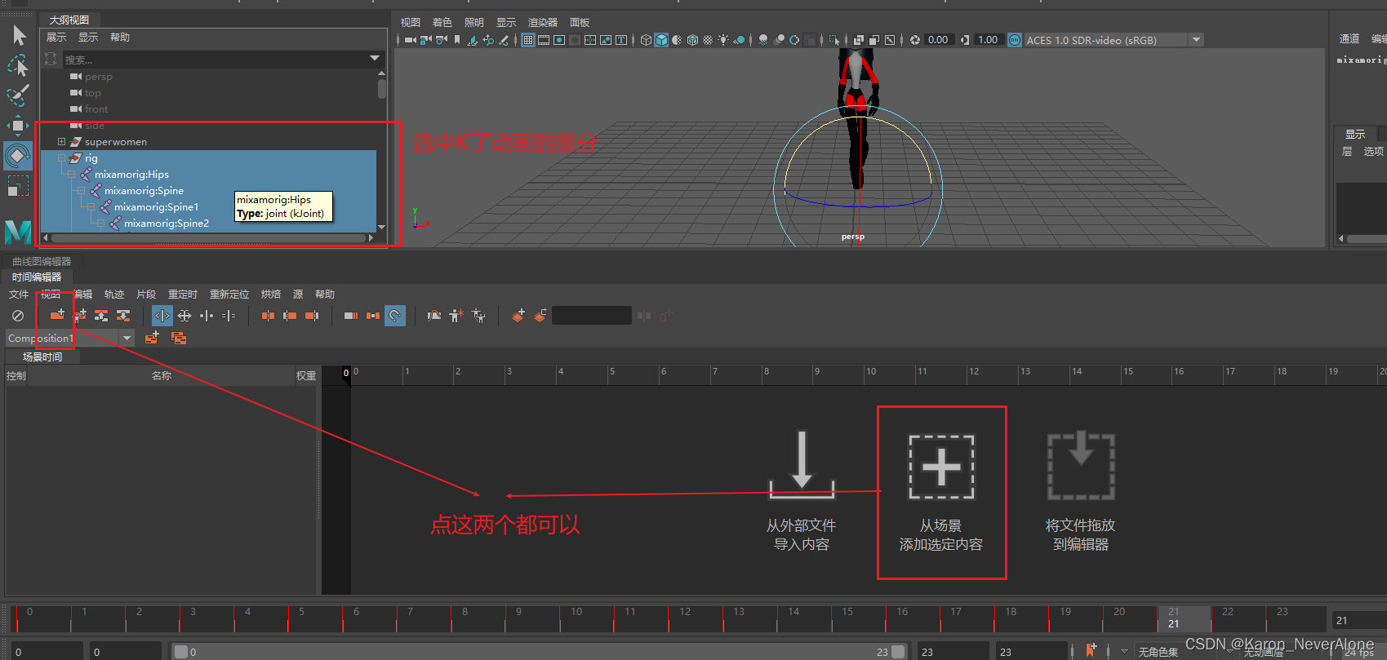Click the outliner filter icon beside search
This screenshot has width=1387, height=660.
tap(51, 59)
